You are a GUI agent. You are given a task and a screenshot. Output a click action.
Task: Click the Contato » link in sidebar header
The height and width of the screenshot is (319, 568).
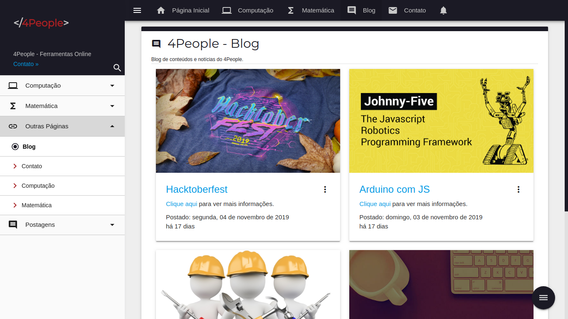26,64
